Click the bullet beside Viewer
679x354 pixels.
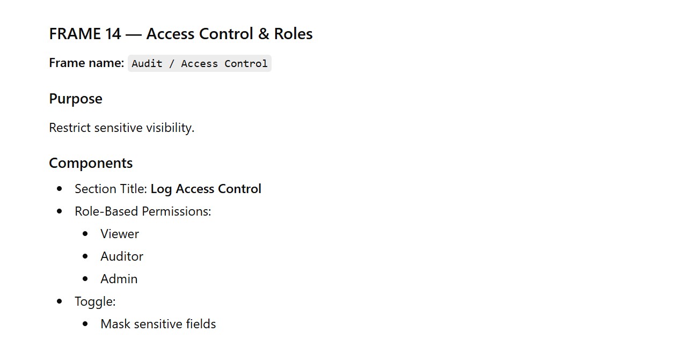point(85,234)
